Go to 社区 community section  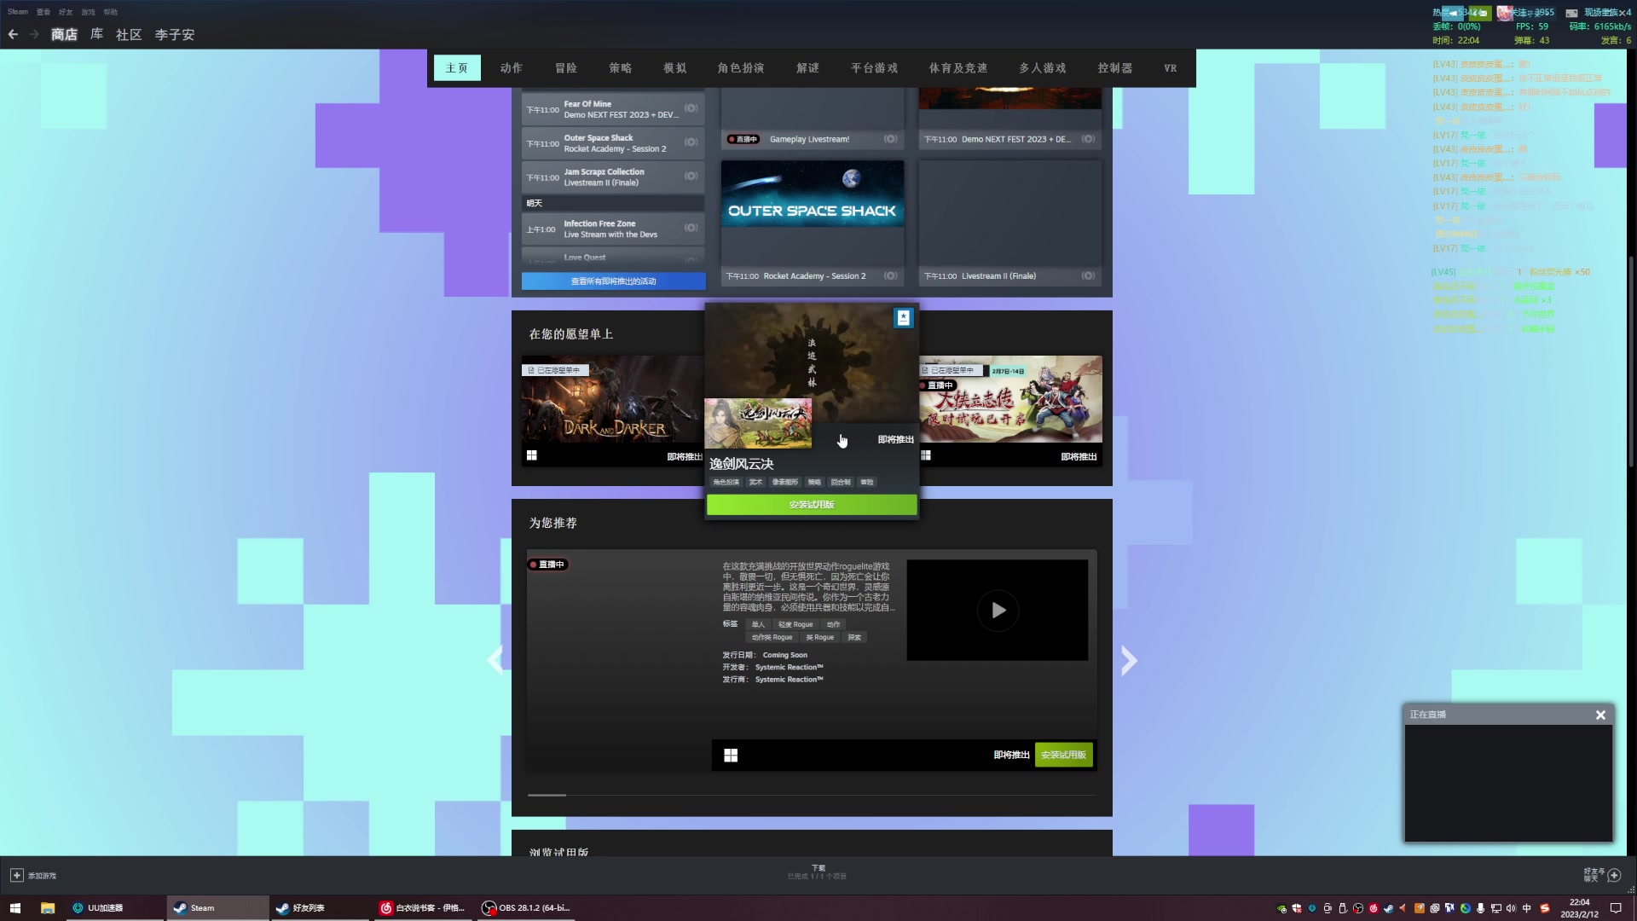pos(129,34)
